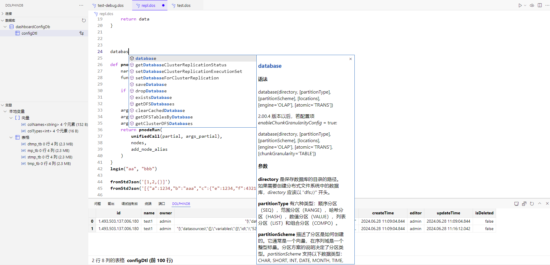The height and width of the screenshot is (265, 550).
Task: Collapse the 本地变量 local variables node
Action: 5,111
